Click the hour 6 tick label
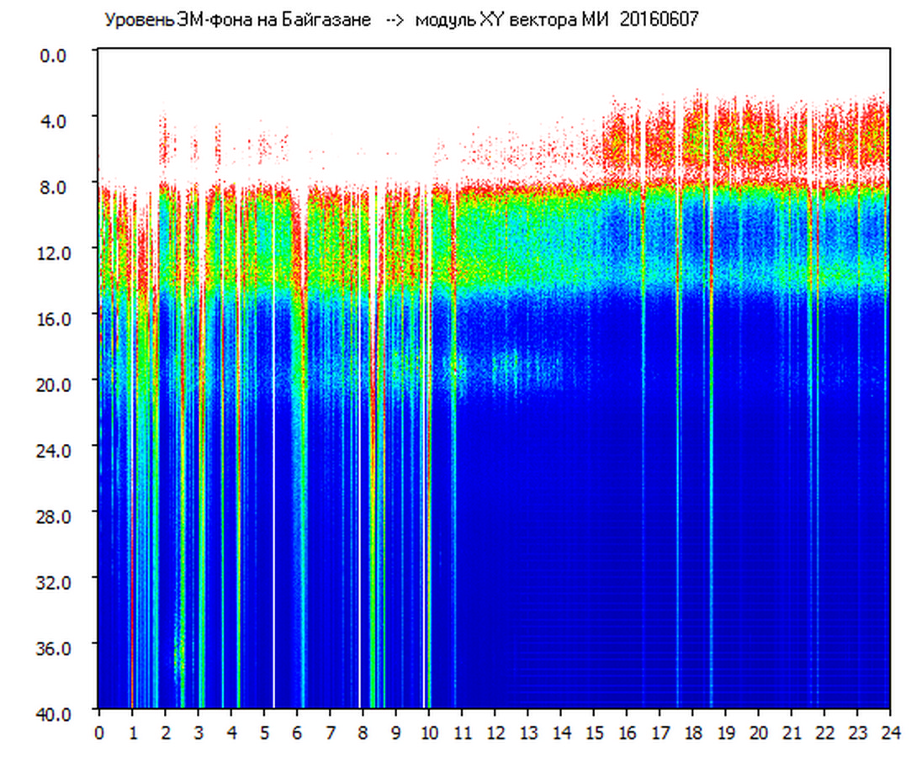The image size is (922, 757). [297, 733]
